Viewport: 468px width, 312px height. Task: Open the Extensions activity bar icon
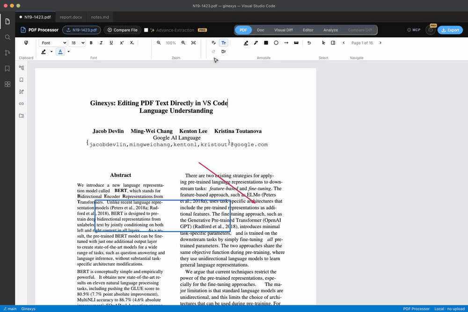pos(7,84)
